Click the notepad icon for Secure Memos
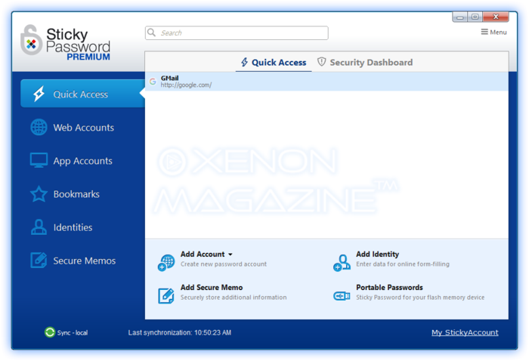Viewport: 529px width, 361px height. coord(39,260)
